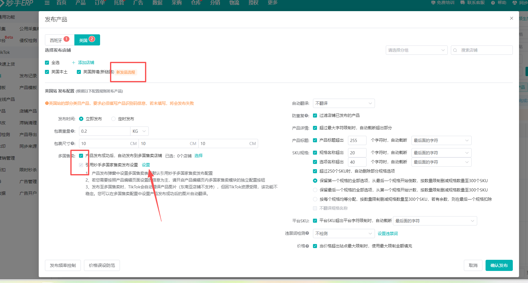Click the hamburger menu icon in top bar
Screen dimensions: 528x283
point(47,3)
